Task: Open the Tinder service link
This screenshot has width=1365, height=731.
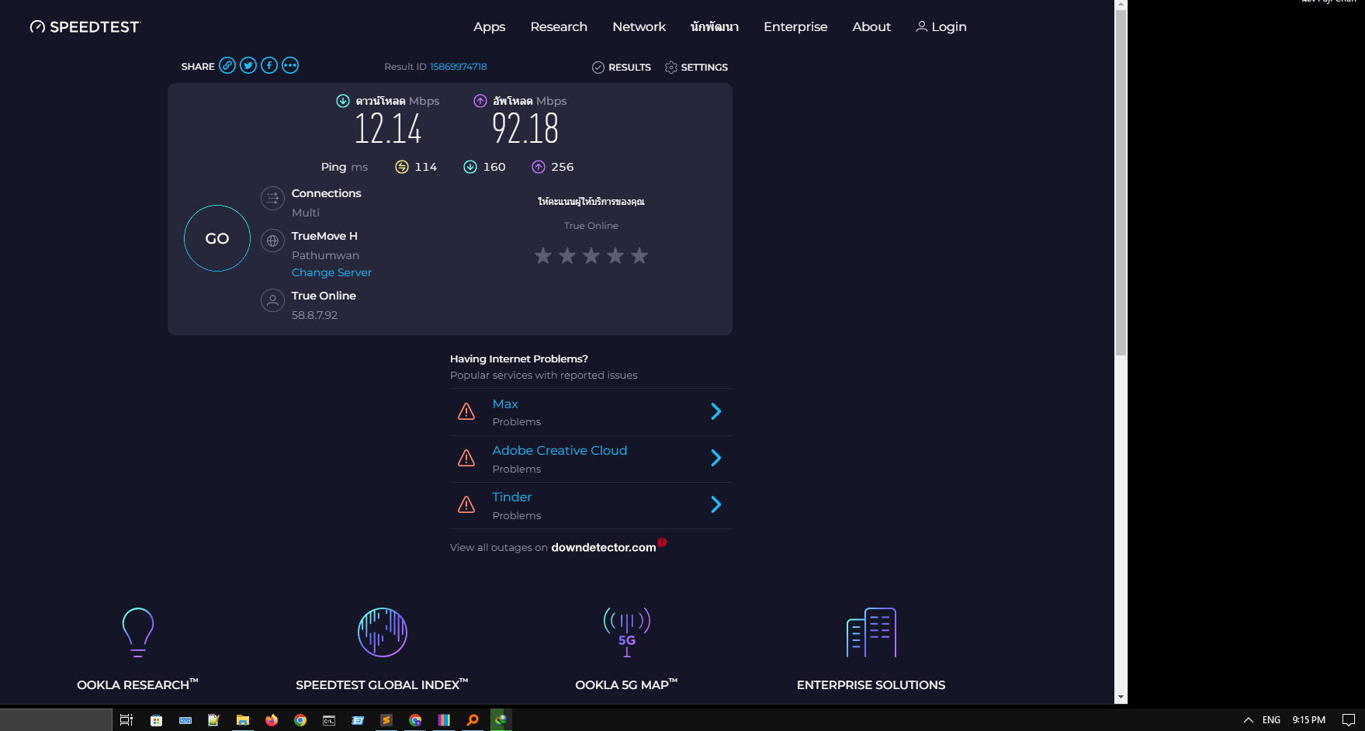Action: click(512, 497)
